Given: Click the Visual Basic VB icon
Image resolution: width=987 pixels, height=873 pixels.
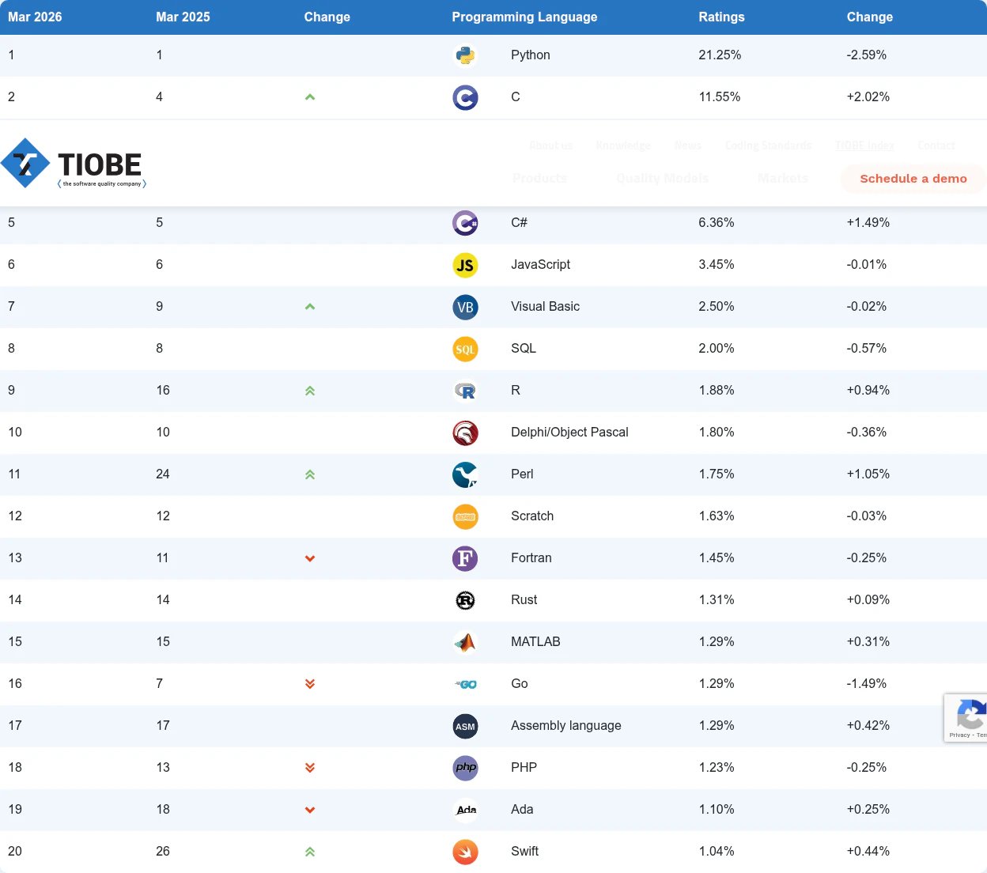Looking at the screenshot, I should [465, 307].
